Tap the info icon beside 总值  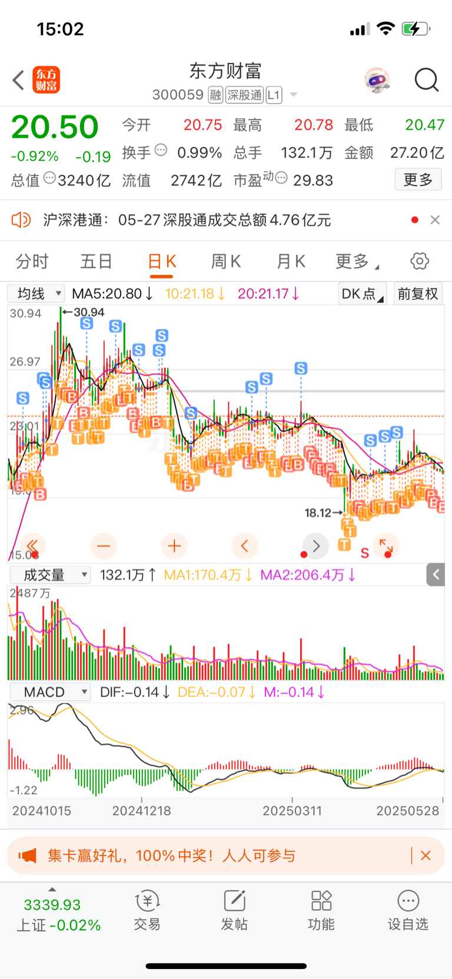[x=49, y=178]
